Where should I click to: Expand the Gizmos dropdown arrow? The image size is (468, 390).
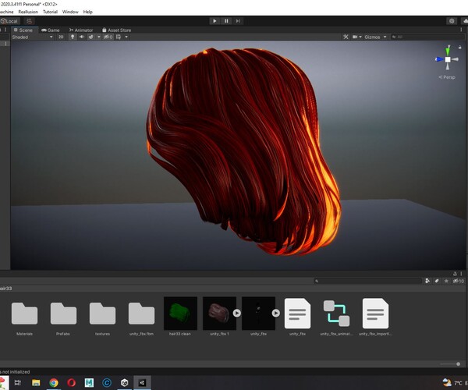pos(385,37)
